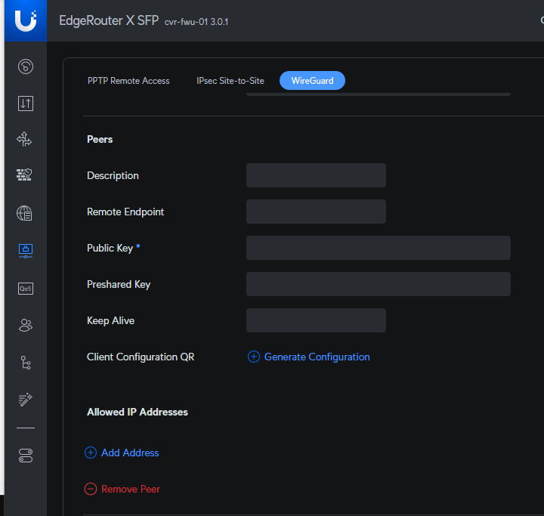
Task: Select the WireGuard tab
Action: pos(312,81)
